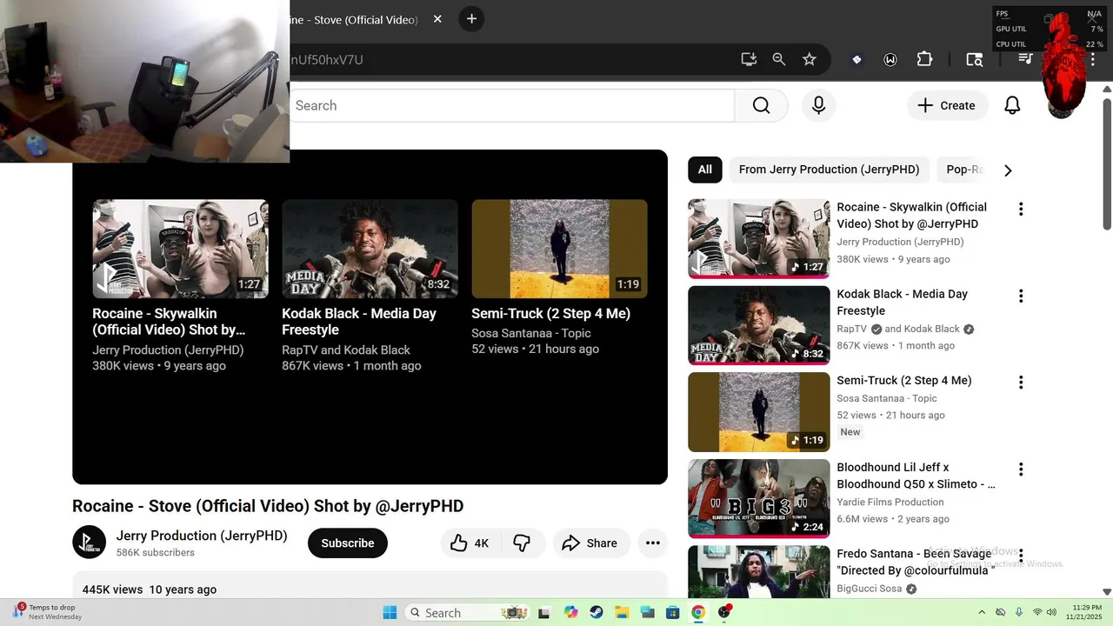Image resolution: width=1113 pixels, height=626 pixels.
Task: Open sidebar Fredo Santana Been Savage thumbnail
Action: pos(759,571)
